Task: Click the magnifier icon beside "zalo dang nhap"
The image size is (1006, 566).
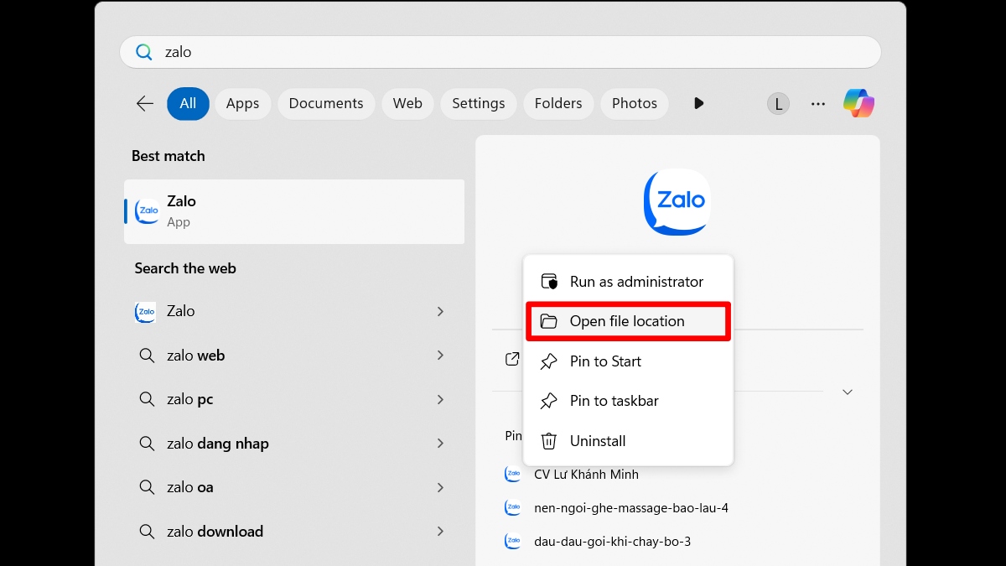Action: [147, 444]
